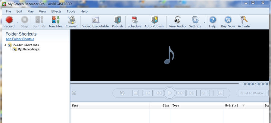Toggle the repeat playback button
This screenshot has height=123, width=271.
(122, 93)
